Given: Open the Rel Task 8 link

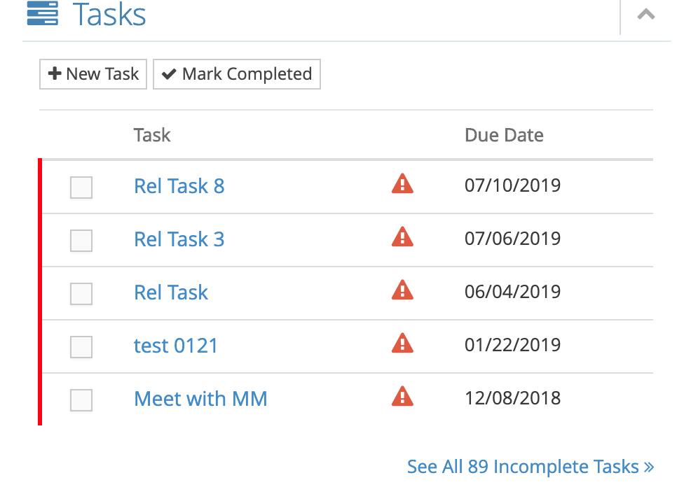Looking at the screenshot, I should tap(179, 186).
